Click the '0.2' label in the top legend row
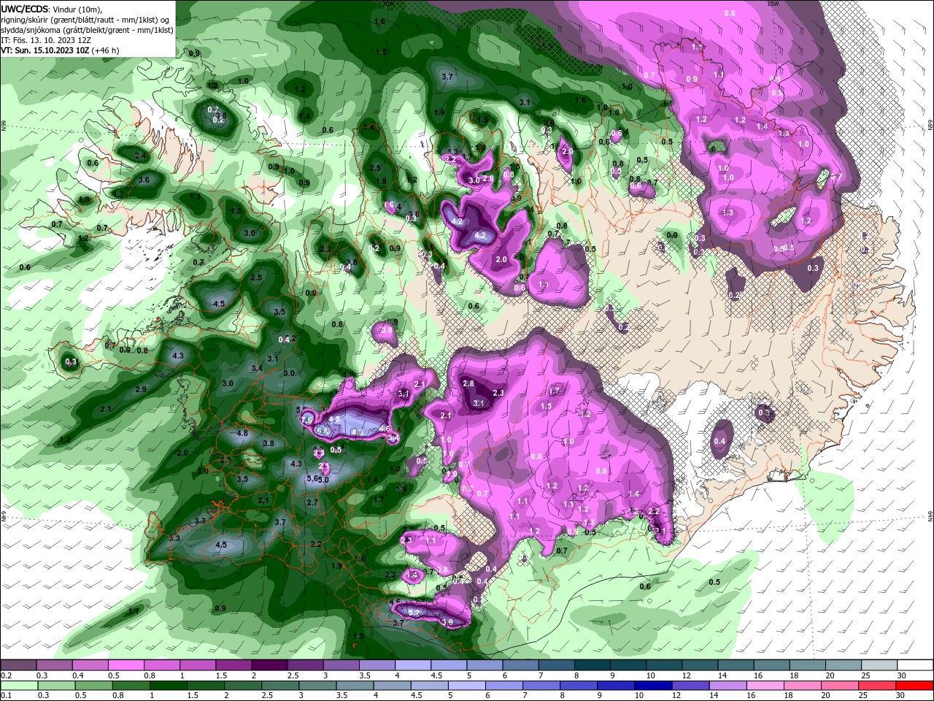934x701 pixels. (x=5, y=675)
